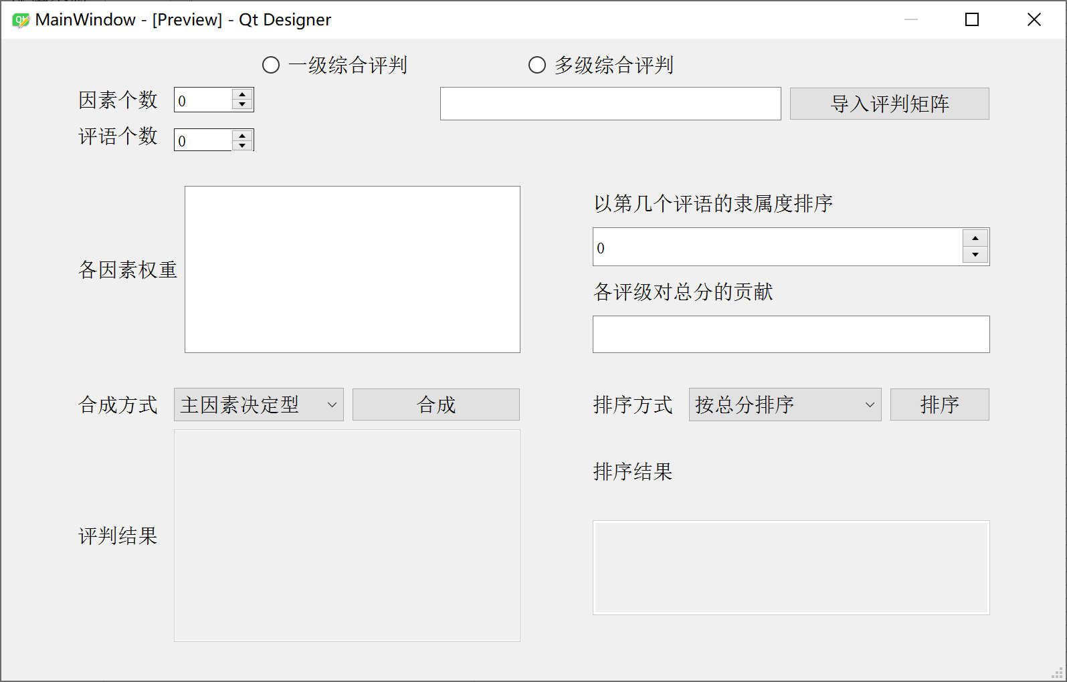Click the 各评级对总分的贡献 label

[683, 292]
